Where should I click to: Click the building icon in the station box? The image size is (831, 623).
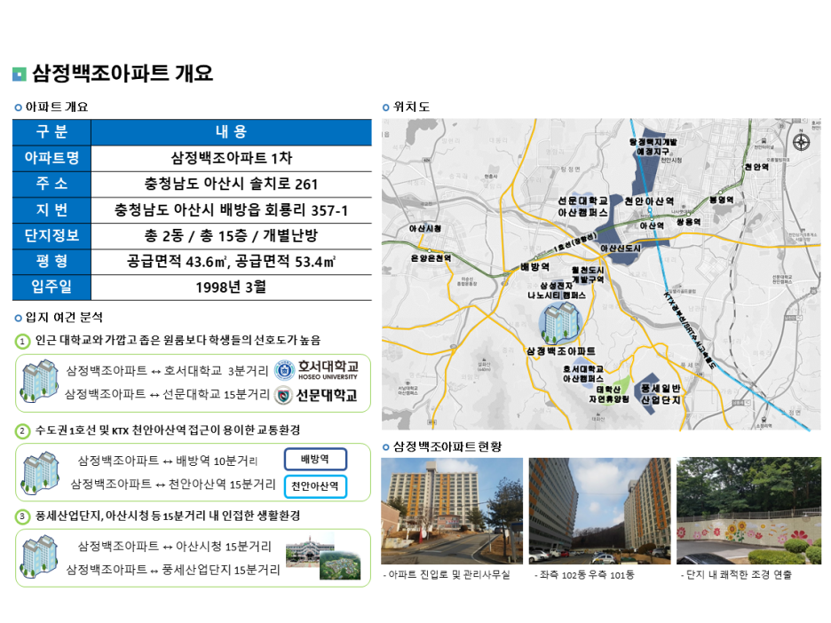(40, 471)
